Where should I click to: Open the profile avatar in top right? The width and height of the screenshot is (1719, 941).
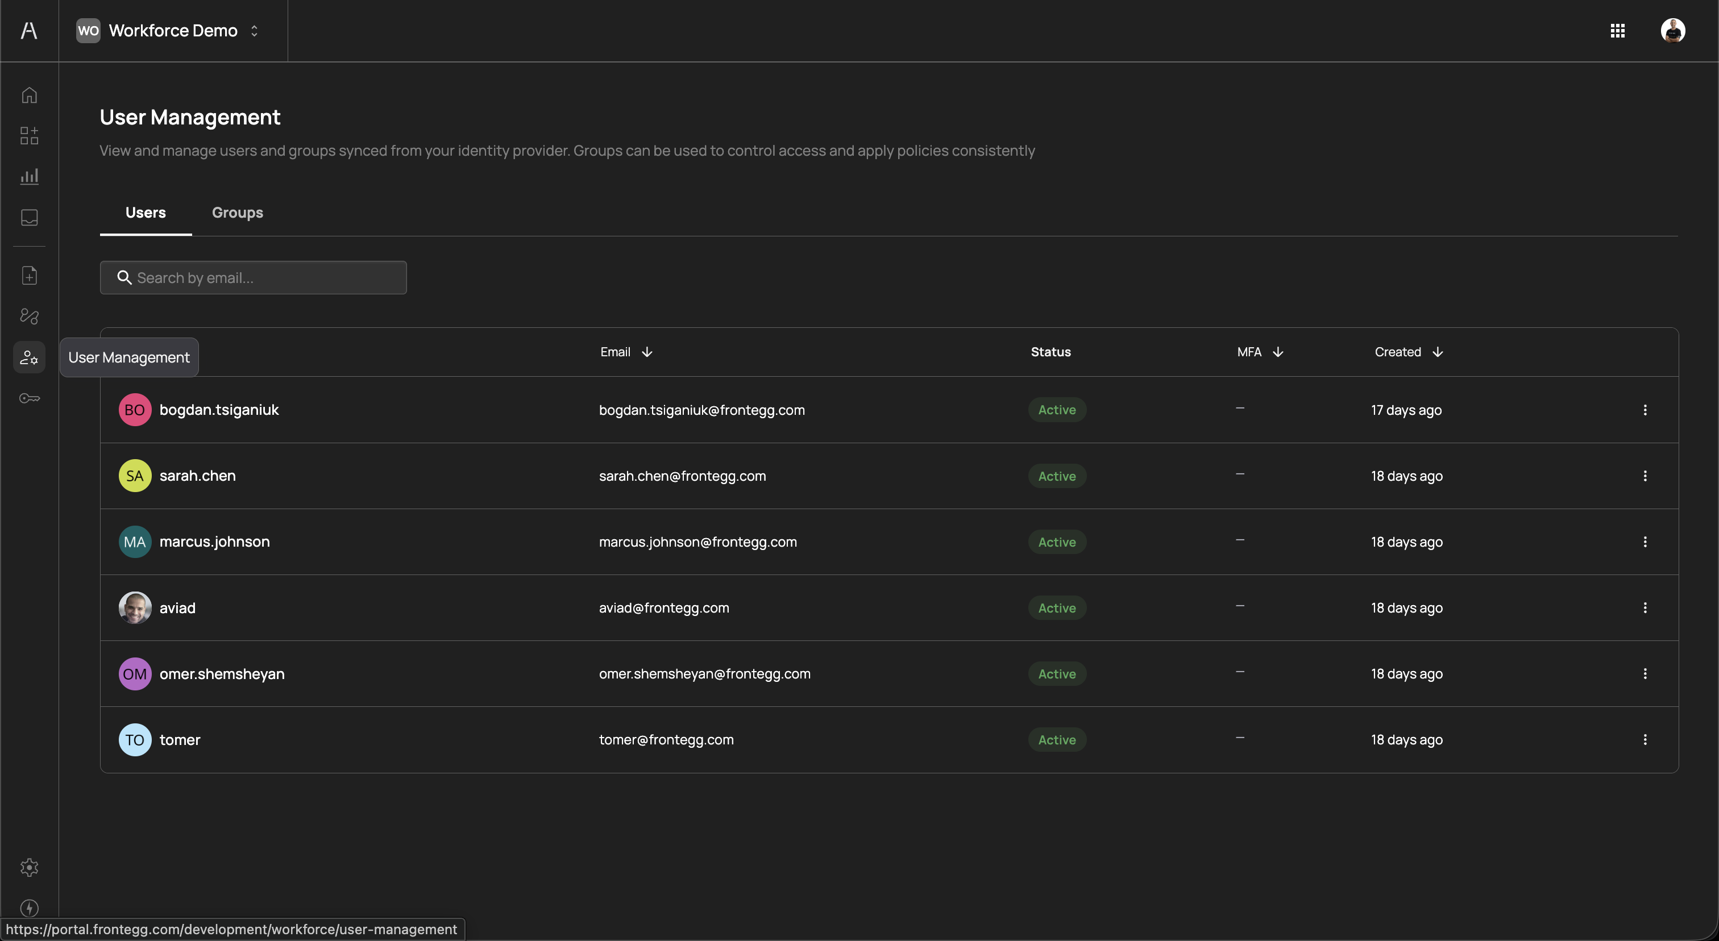pos(1673,31)
